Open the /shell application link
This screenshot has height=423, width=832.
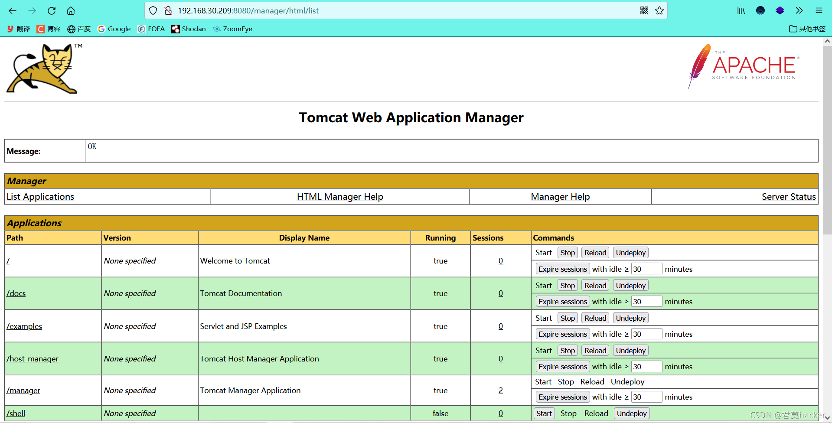tap(16, 413)
